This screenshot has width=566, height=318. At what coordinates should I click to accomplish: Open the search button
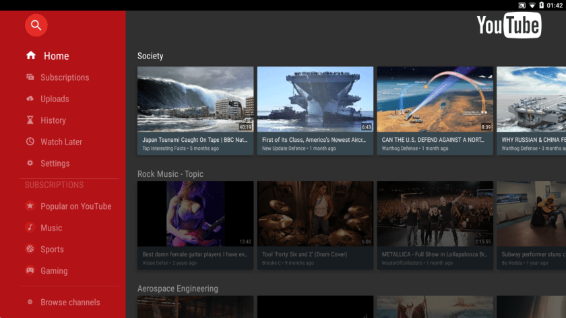click(36, 25)
